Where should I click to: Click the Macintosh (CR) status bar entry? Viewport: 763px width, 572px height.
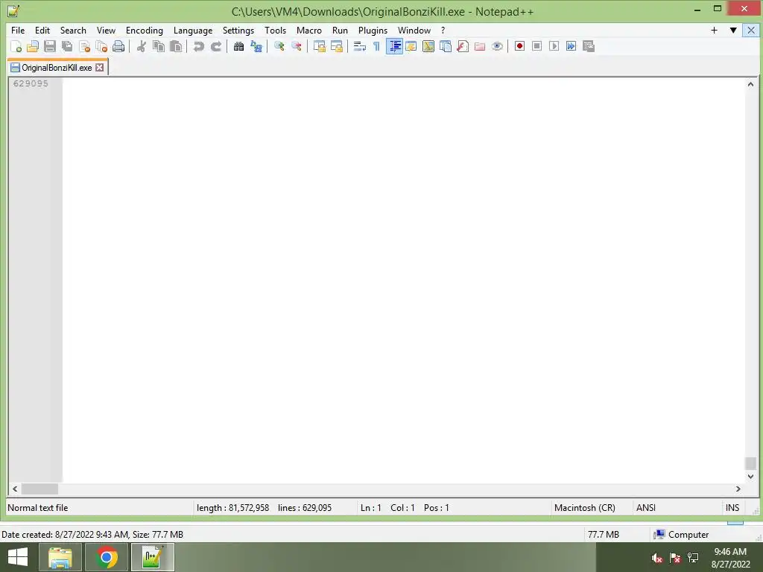tap(584, 508)
